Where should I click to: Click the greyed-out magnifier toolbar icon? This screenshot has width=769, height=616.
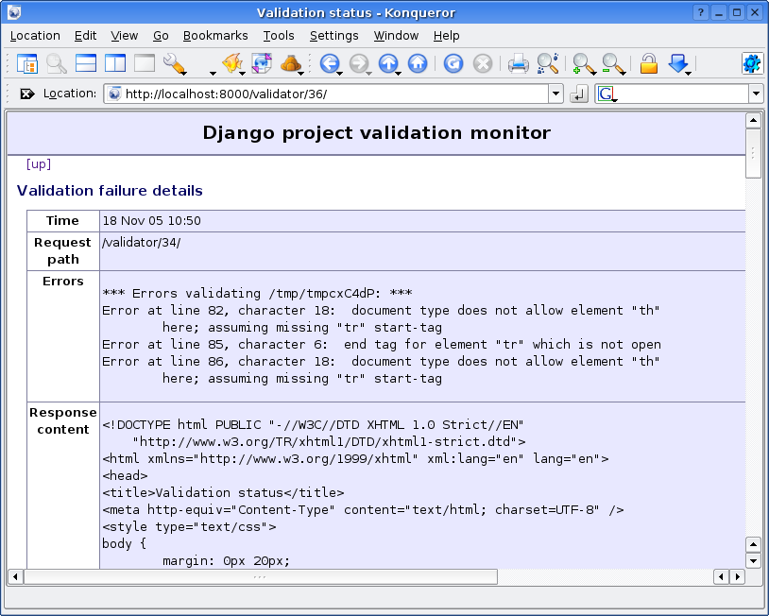click(x=57, y=63)
